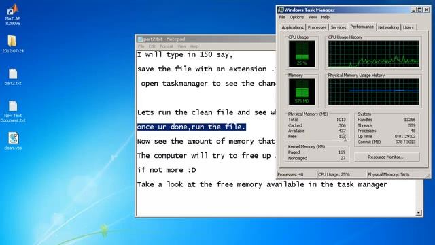Click the Commit (MB) value 978 / 3013
The width and height of the screenshot is (435, 245).
[x=406, y=142]
